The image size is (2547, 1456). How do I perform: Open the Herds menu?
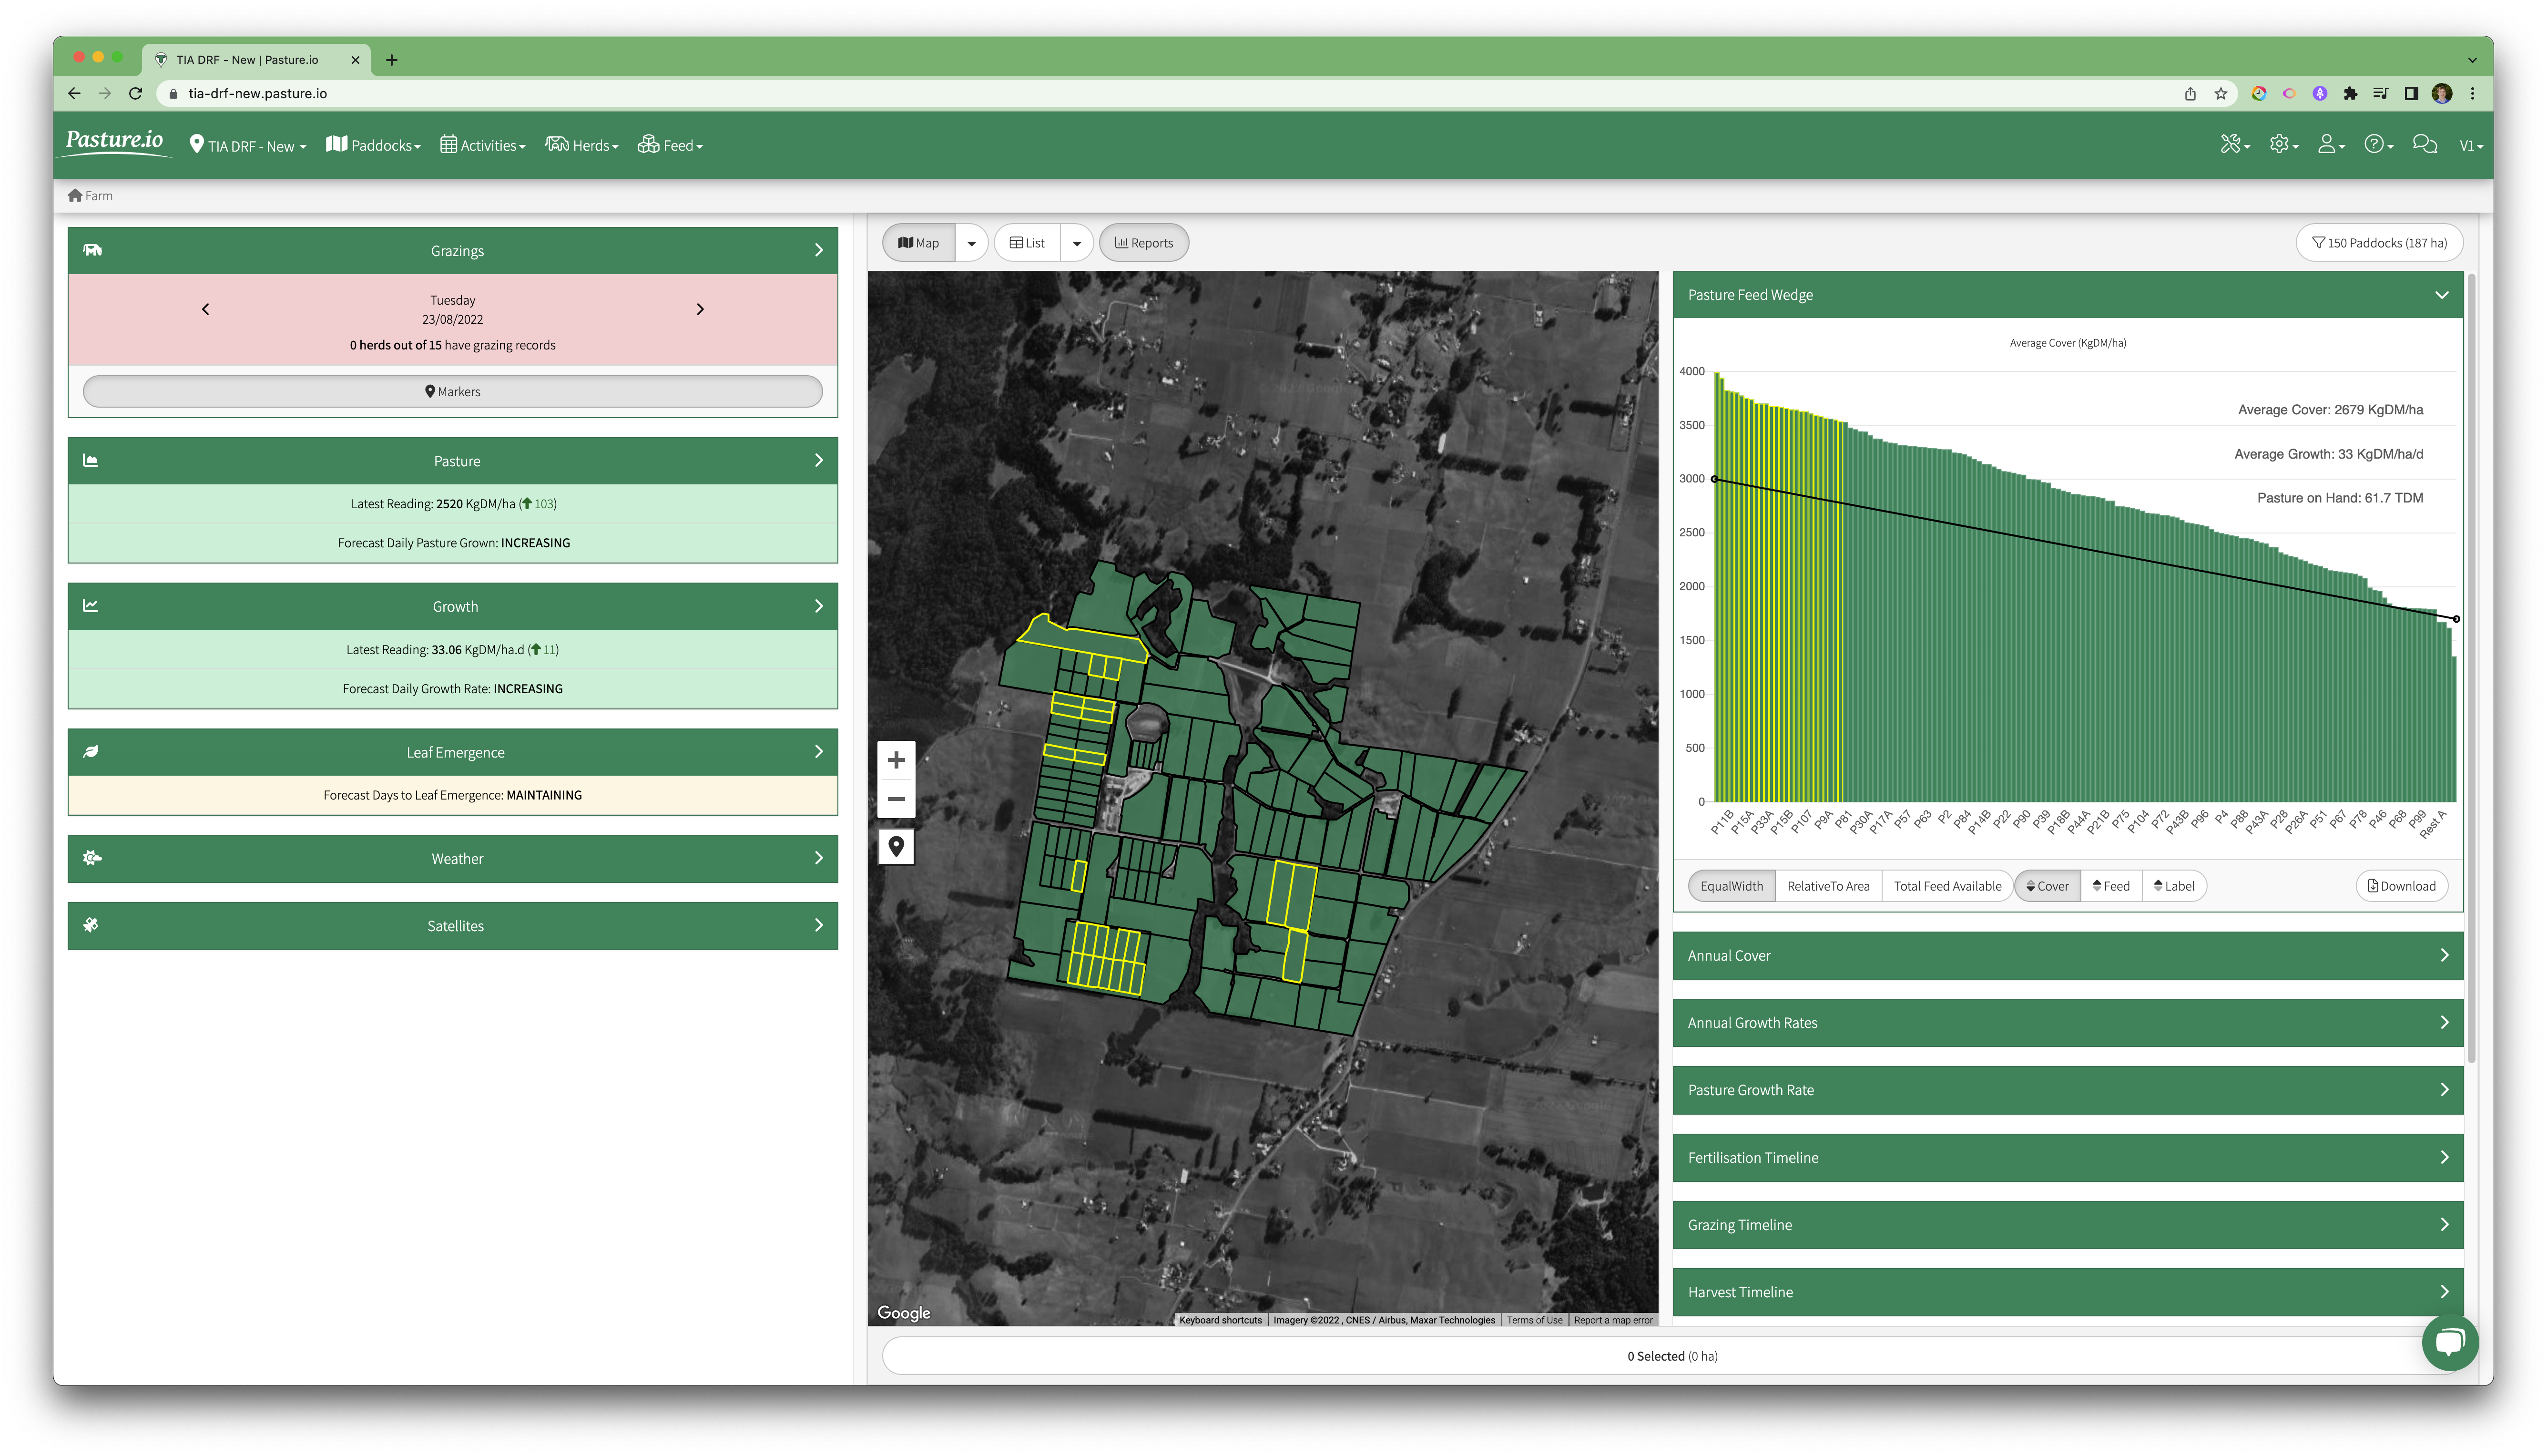[582, 146]
